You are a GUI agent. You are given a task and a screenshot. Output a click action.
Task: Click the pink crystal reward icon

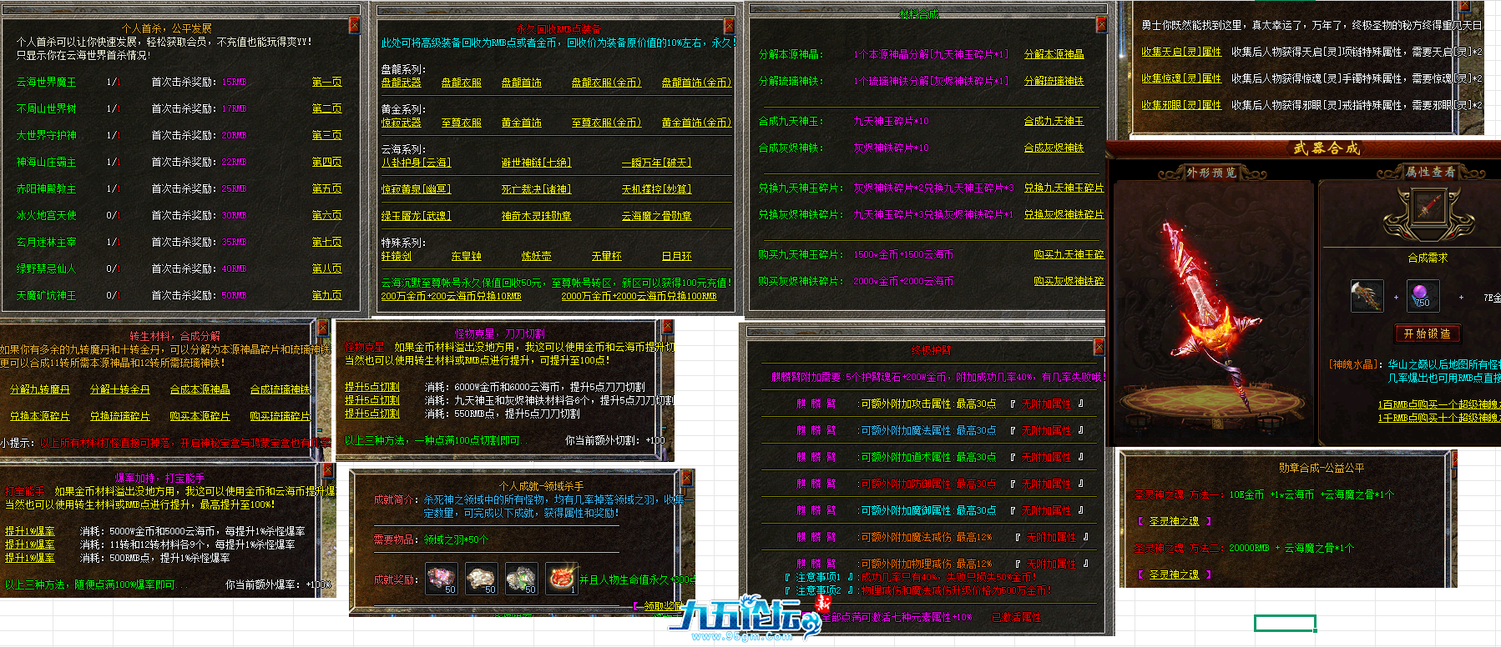[x=441, y=578]
